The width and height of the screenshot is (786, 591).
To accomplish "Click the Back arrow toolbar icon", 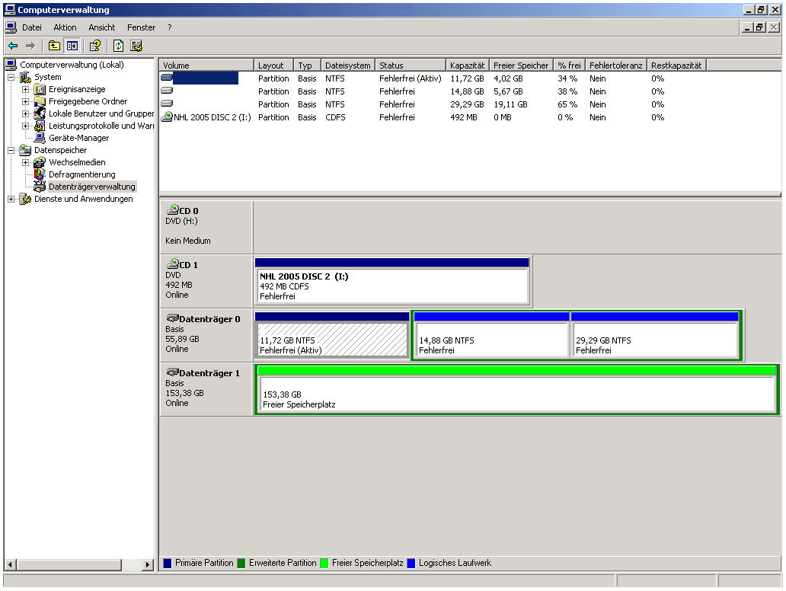I will (x=14, y=46).
